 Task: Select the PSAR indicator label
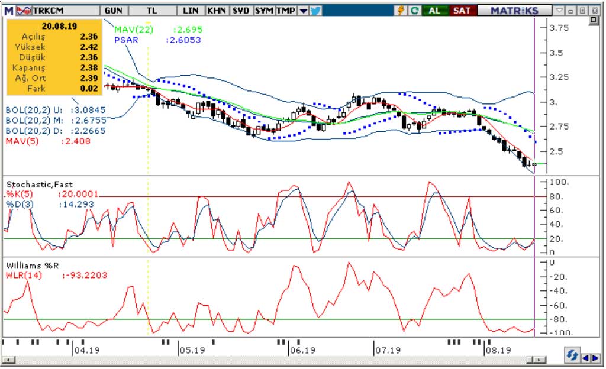[x=126, y=40]
